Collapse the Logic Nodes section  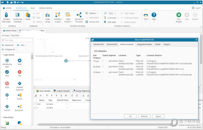click(2, 55)
